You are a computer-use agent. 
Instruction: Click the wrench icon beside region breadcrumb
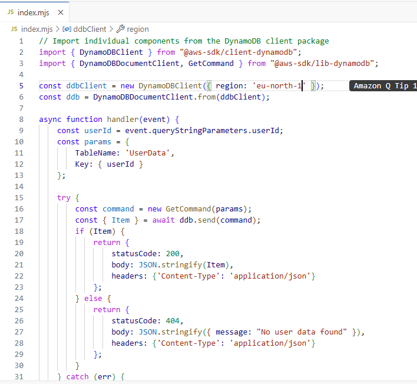tap(121, 29)
